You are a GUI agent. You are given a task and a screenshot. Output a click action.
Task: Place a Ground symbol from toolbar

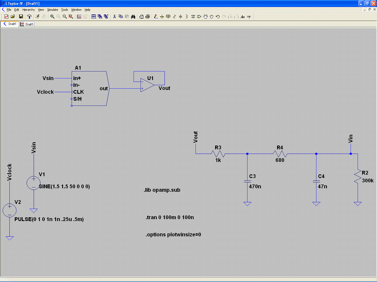click(x=162, y=16)
